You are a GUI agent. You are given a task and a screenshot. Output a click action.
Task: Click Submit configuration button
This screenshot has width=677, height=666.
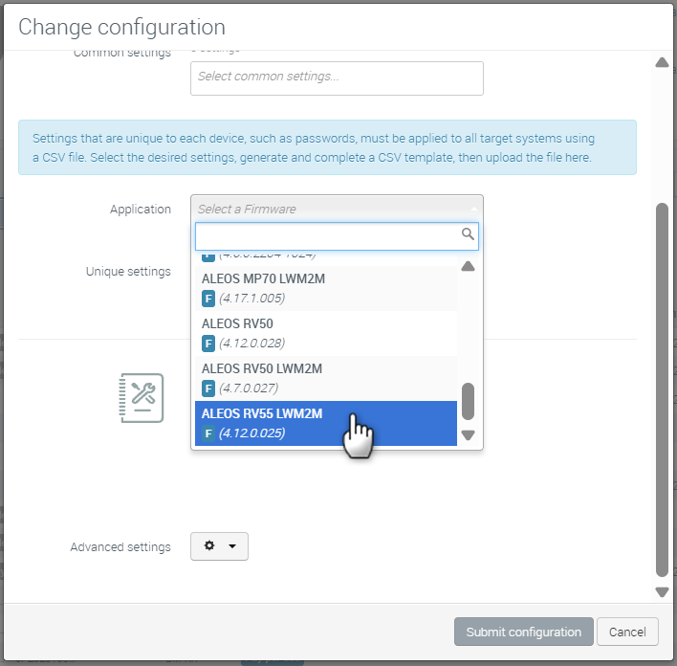pyautogui.click(x=524, y=632)
